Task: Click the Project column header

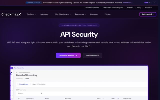Action: pyautogui.click(x=47, y=99)
